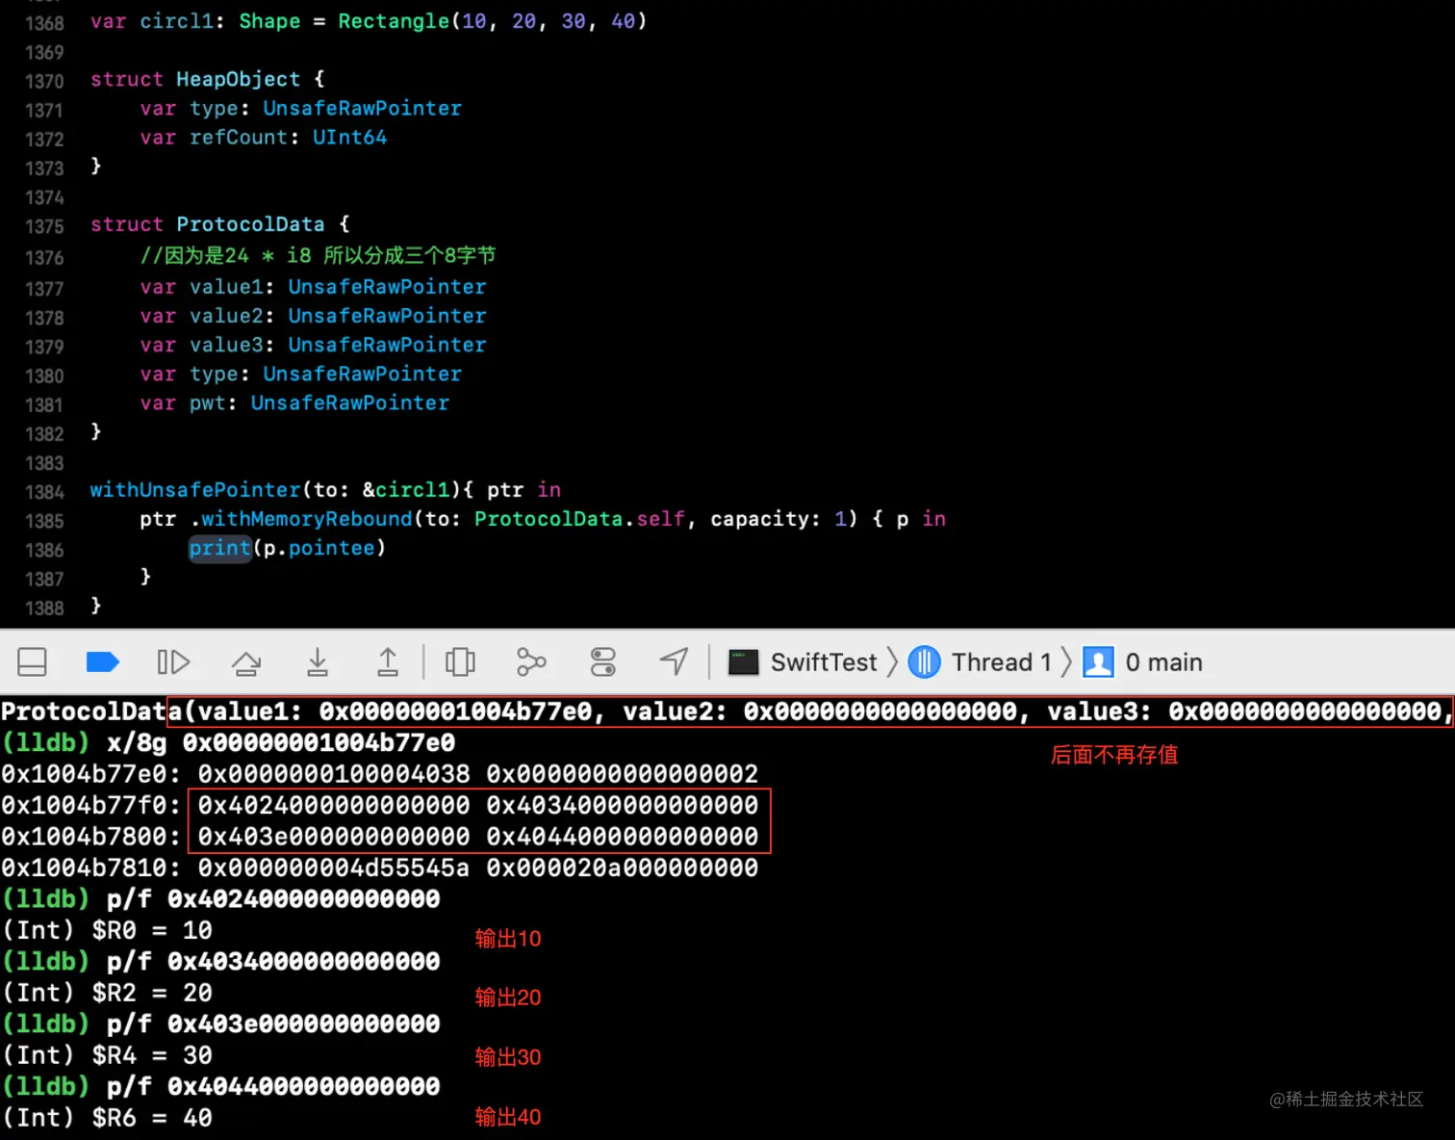Click the comment on line 1376
1455x1140 pixels.
click(x=318, y=255)
